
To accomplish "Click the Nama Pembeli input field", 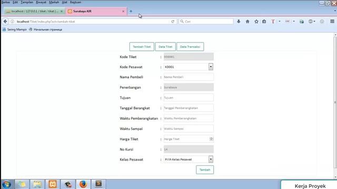I will click(189, 77).
